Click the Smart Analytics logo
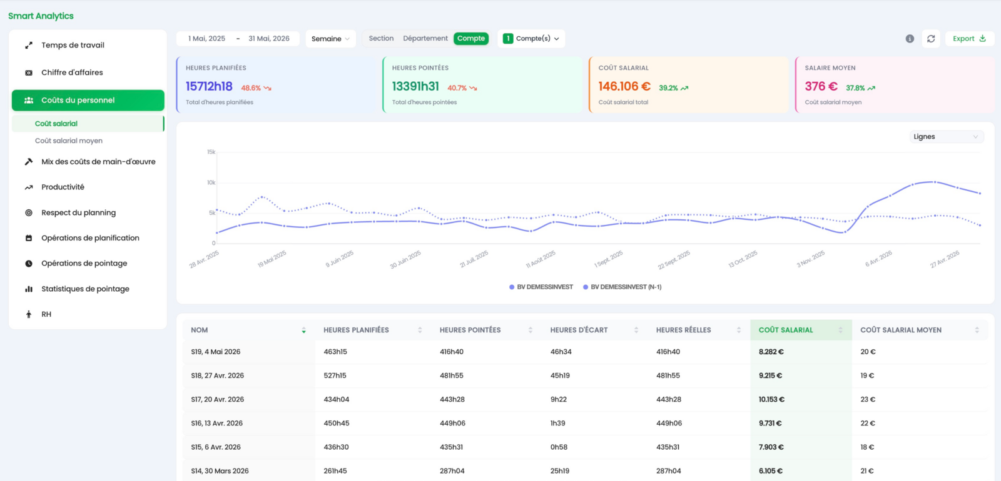This screenshot has height=481, width=1001. (41, 16)
